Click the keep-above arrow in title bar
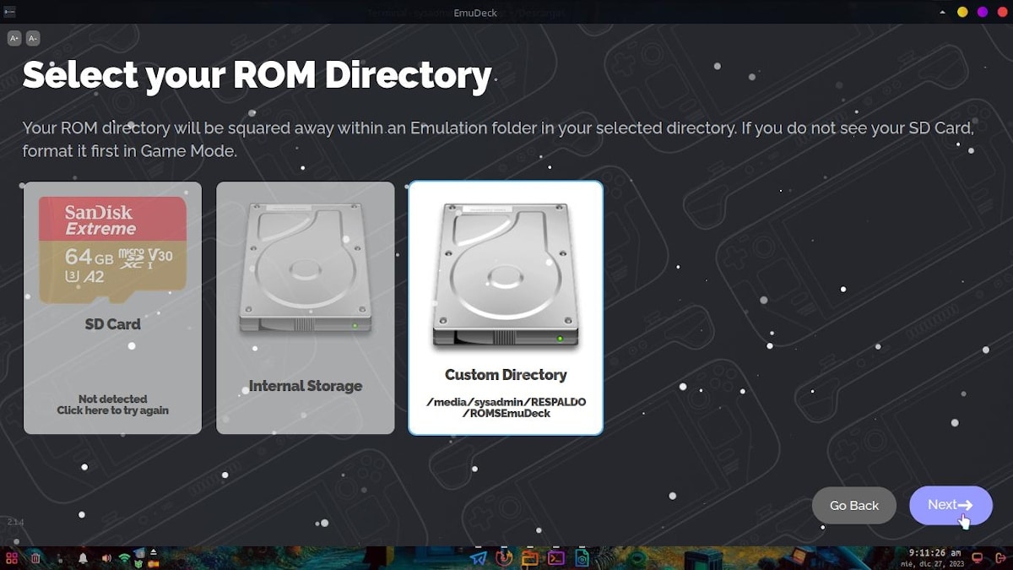Image resolution: width=1013 pixels, height=570 pixels. point(944,12)
